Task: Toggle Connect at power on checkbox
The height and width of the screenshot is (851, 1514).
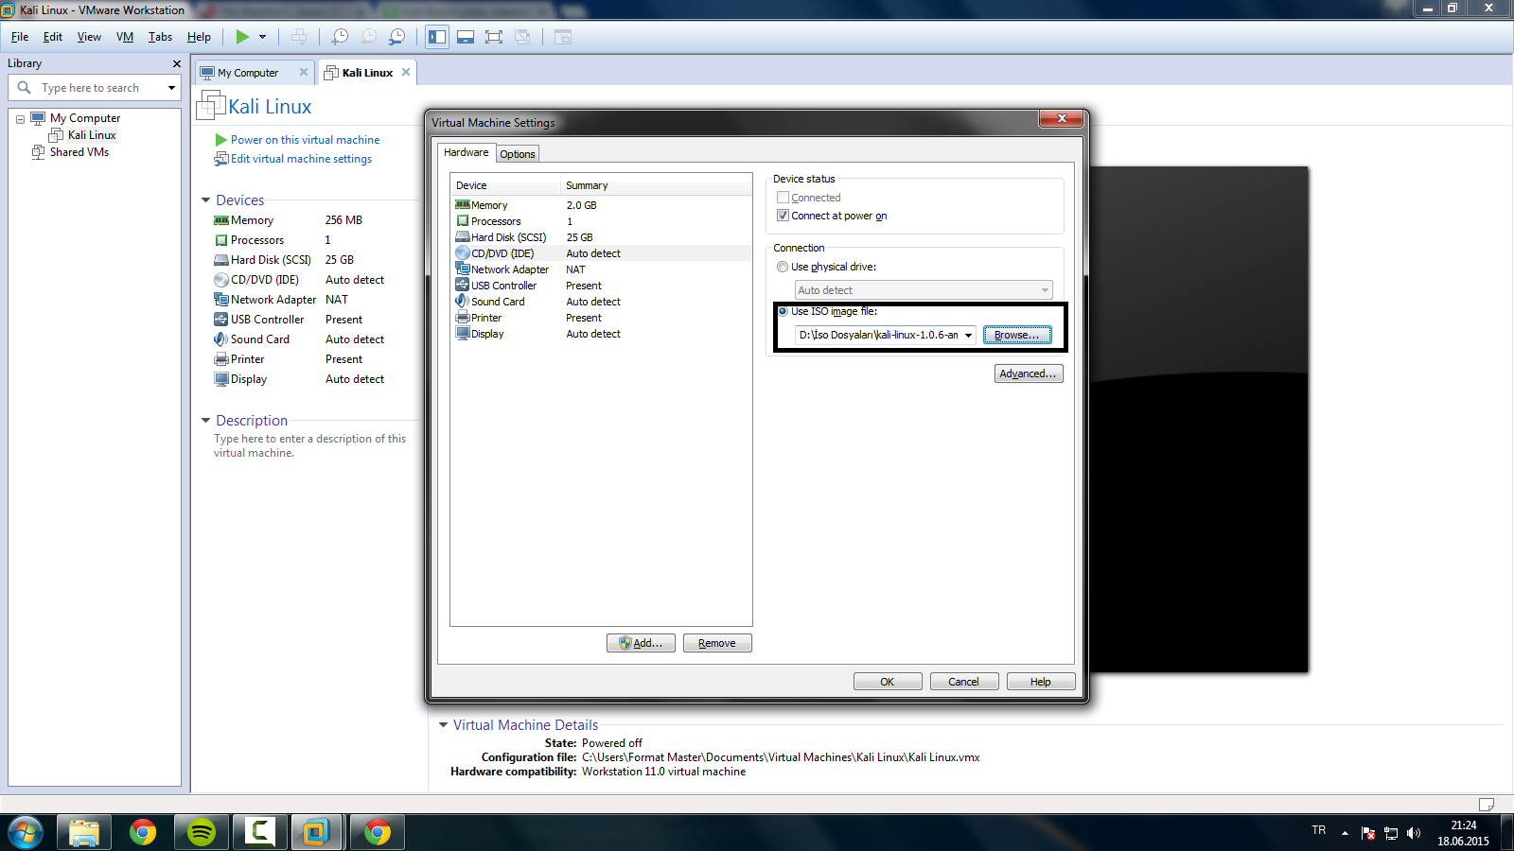Action: point(783,216)
